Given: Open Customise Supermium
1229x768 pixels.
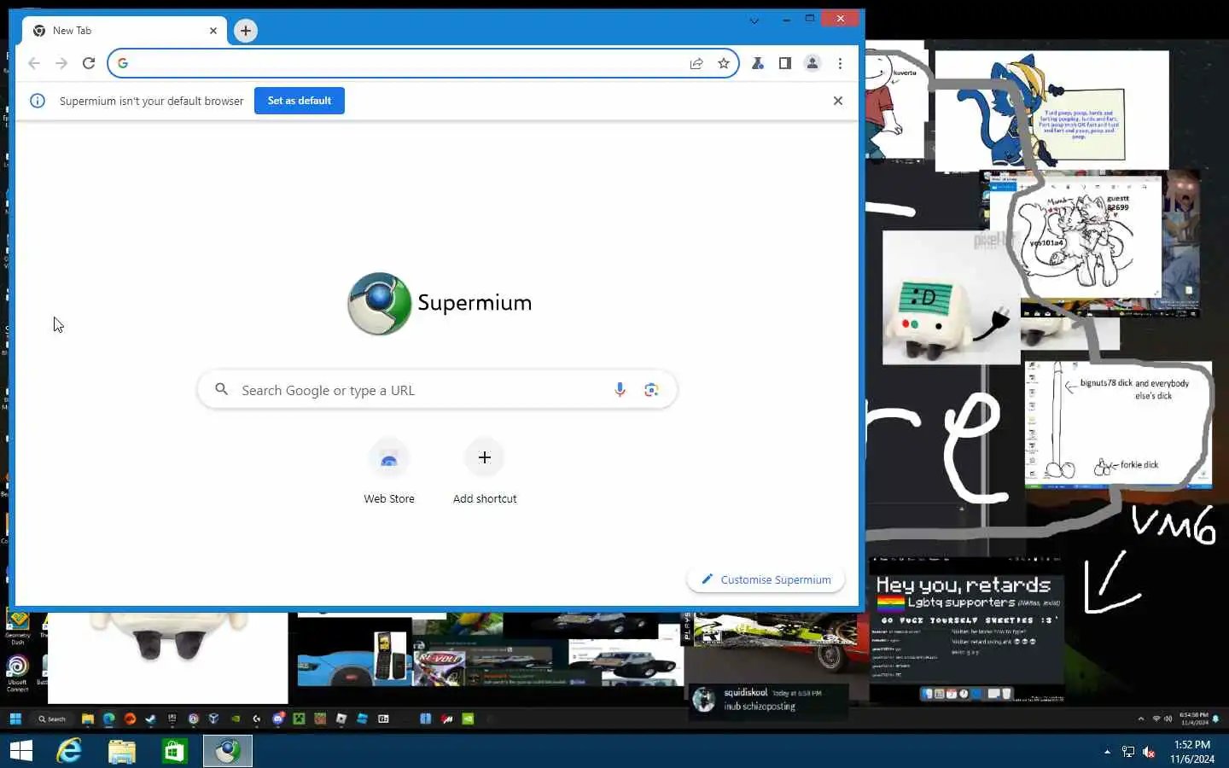Looking at the screenshot, I should [x=766, y=579].
